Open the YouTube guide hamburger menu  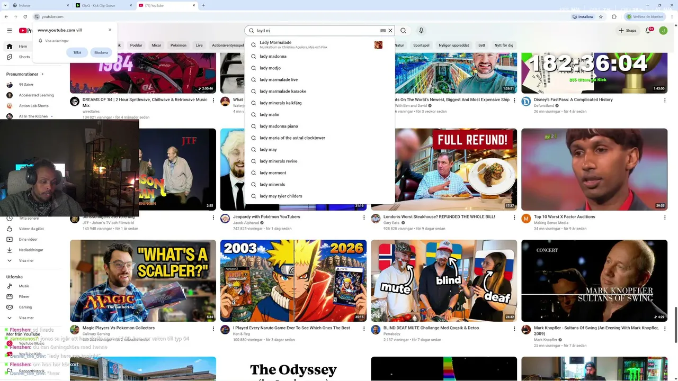pyautogui.click(x=9, y=31)
